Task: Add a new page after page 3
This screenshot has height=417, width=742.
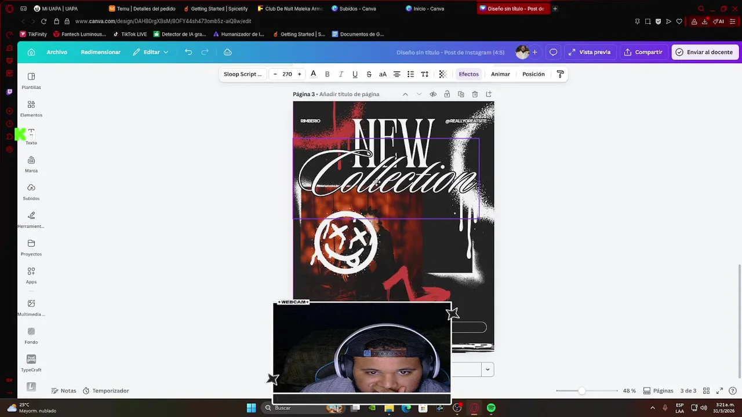Action: pyautogui.click(x=489, y=94)
